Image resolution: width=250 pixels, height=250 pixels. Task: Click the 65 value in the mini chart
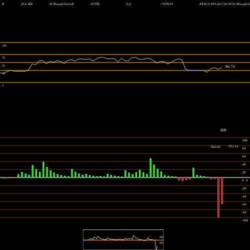(x=161, y=237)
